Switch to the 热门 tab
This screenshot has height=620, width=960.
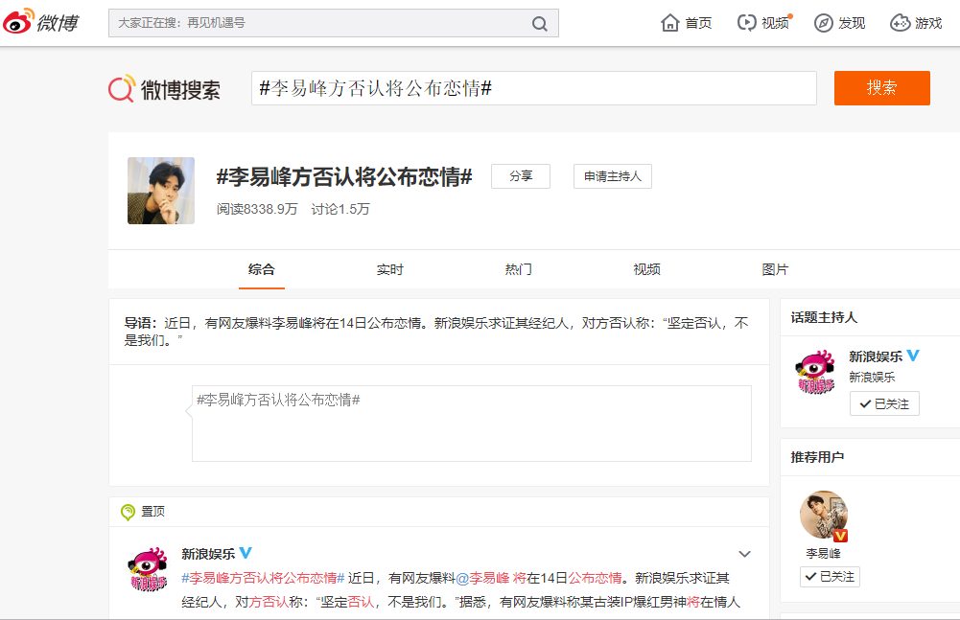click(x=519, y=270)
